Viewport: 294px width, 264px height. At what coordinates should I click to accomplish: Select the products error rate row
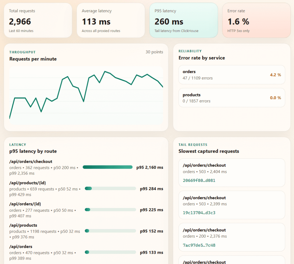(232, 98)
